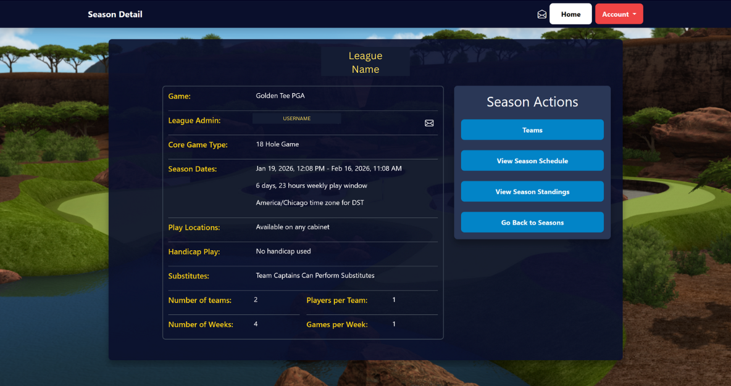
Task: Select the League Name heading
Action: (x=365, y=62)
